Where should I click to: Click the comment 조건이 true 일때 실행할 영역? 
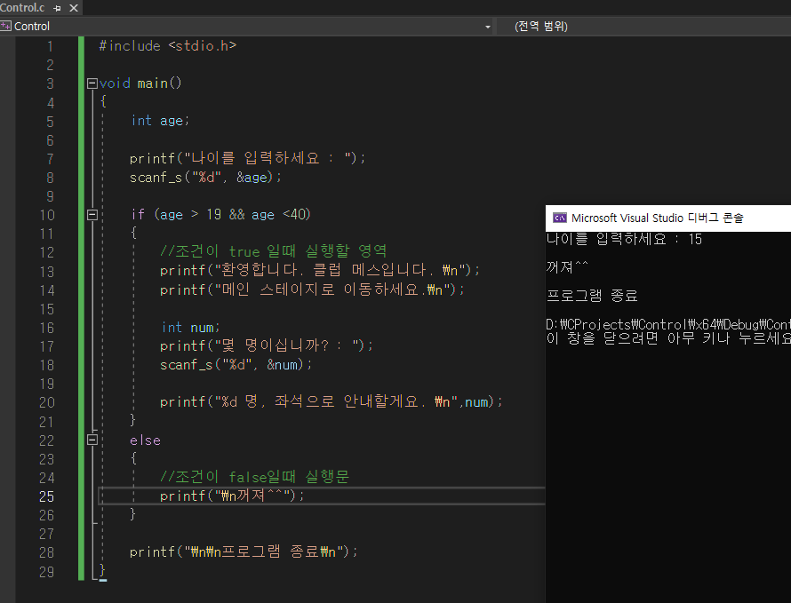(x=274, y=250)
